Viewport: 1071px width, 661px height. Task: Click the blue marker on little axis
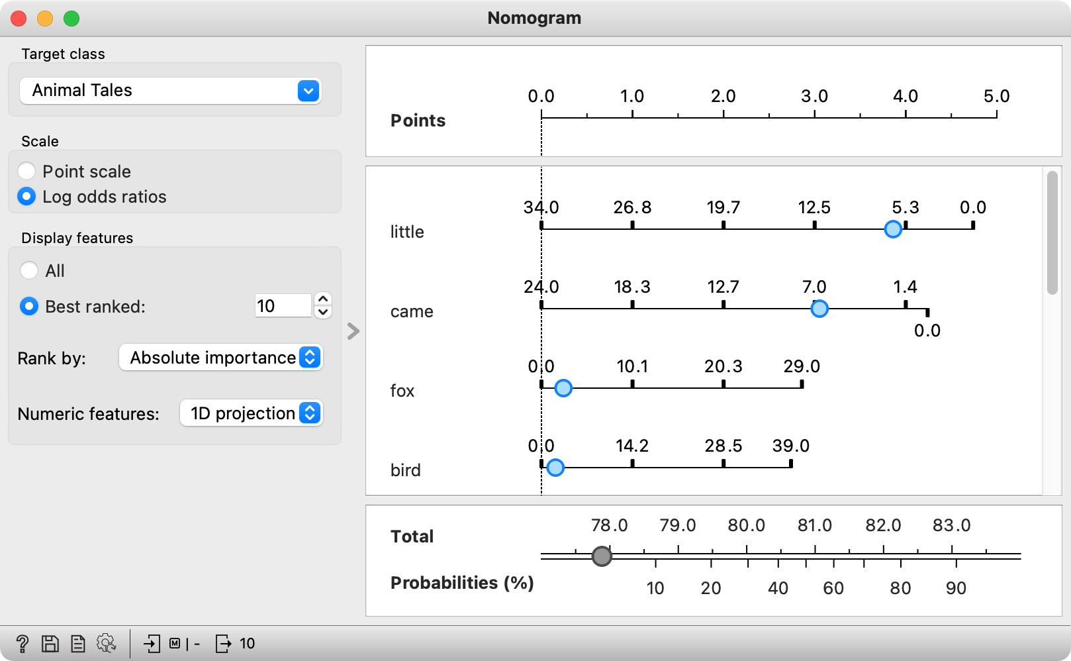click(893, 229)
